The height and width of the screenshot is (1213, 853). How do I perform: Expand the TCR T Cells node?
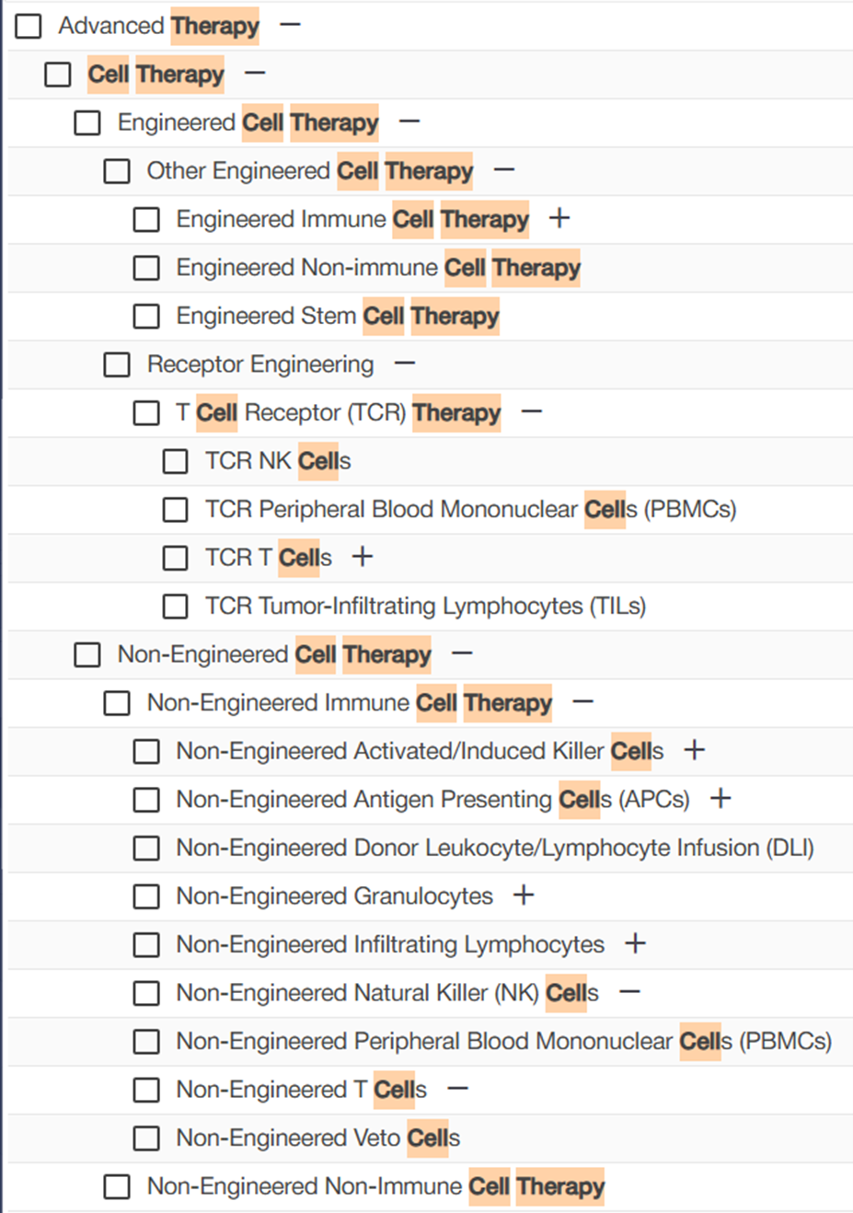(x=363, y=557)
